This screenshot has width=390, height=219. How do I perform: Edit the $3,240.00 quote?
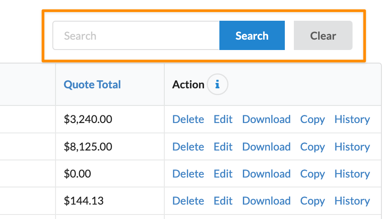point(223,119)
